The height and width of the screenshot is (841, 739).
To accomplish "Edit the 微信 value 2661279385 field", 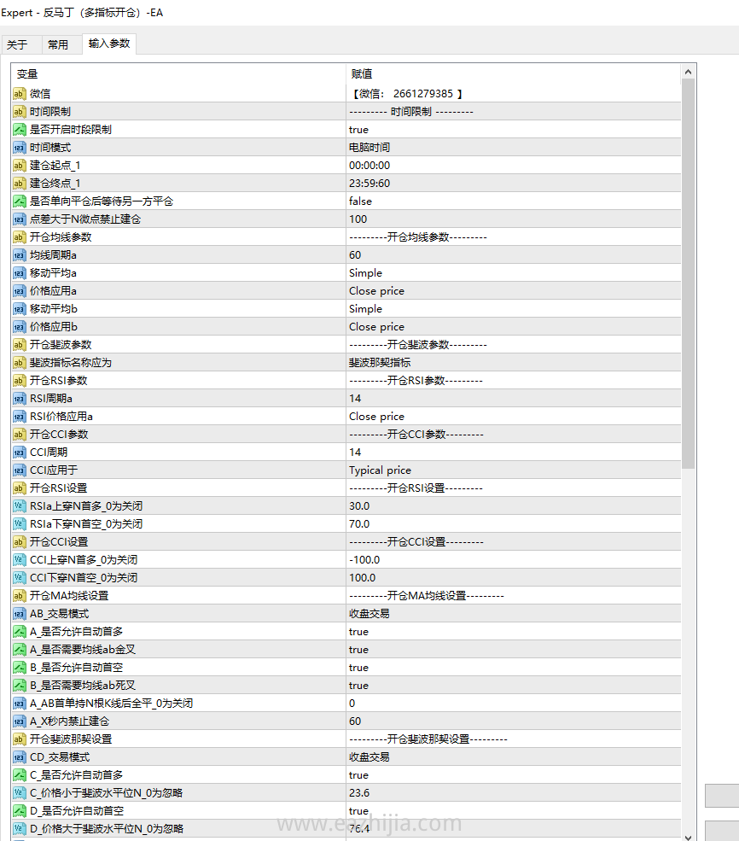I will click(x=514, y=94).
